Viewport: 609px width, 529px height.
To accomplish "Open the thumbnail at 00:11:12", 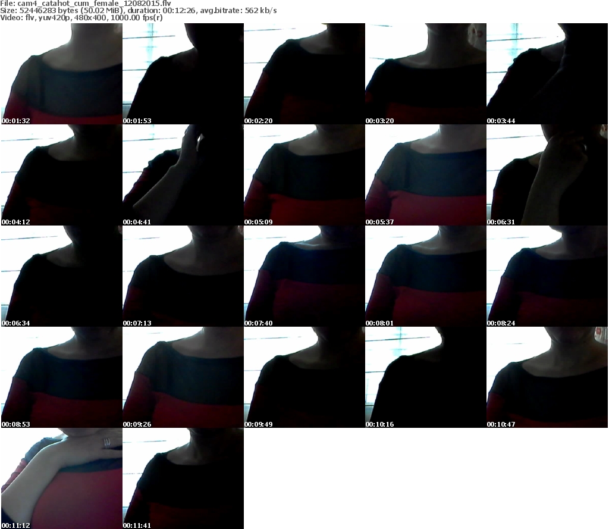I will (x=62, y=478).
